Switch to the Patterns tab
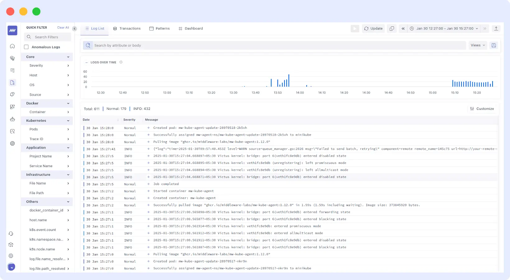Viewport: 510px width, 280px height. 160,28
